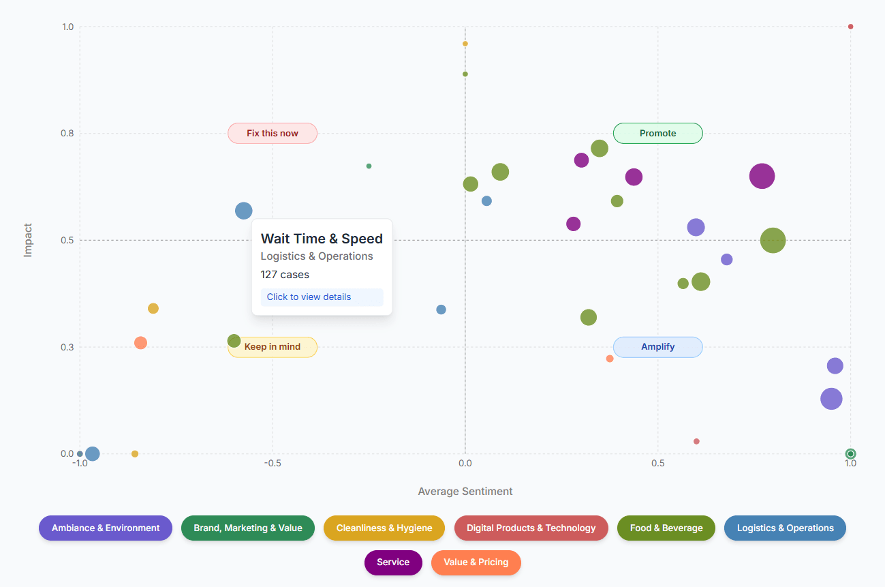885x587 pixels.
Task: Toggle the Service category pill
Action: [393, 562]
